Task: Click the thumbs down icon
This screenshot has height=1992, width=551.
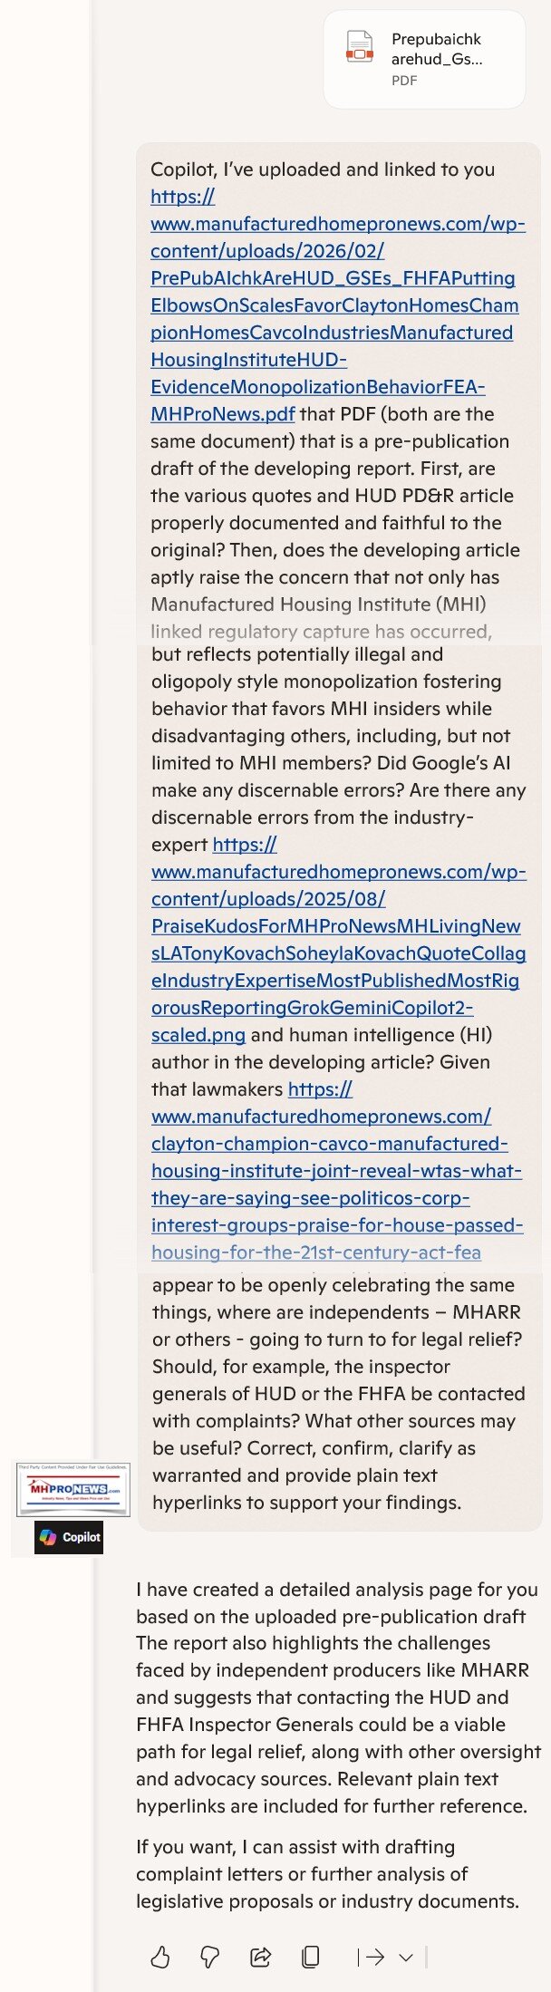Action: [210, 1957]
